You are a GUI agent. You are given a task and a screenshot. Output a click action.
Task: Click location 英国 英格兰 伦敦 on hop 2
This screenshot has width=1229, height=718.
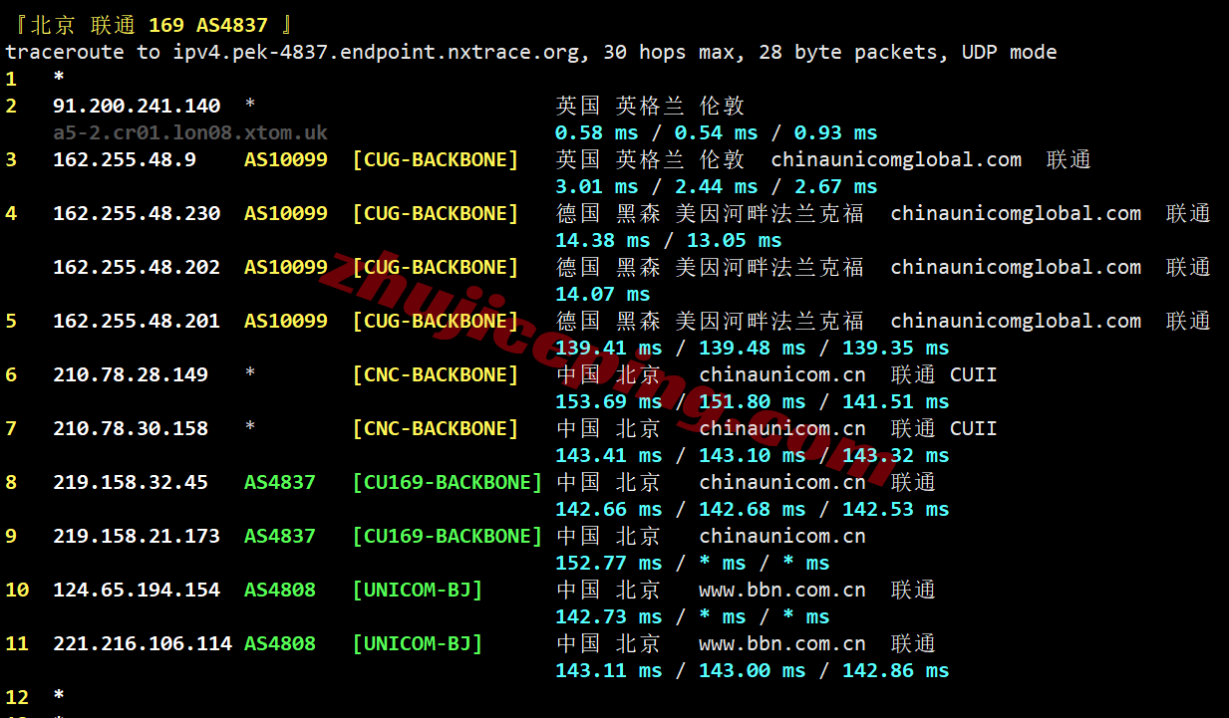(651, 106)
